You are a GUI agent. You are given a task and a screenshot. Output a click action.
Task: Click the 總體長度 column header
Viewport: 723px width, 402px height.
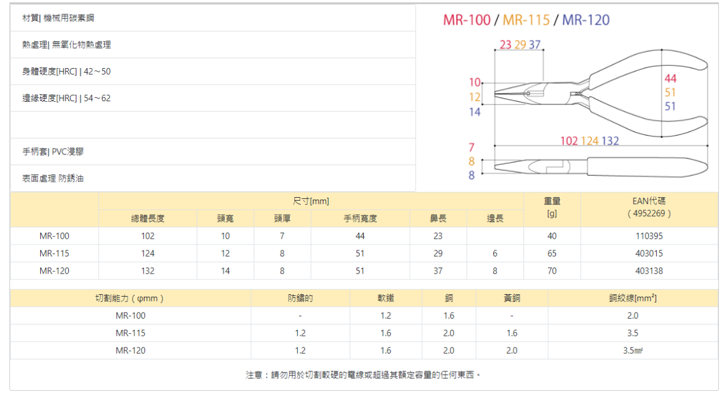(147, 218)
